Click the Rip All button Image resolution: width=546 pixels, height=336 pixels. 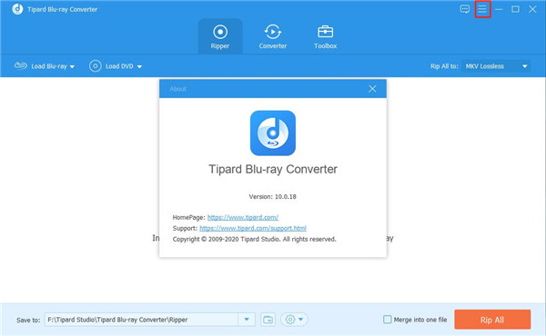492,320
